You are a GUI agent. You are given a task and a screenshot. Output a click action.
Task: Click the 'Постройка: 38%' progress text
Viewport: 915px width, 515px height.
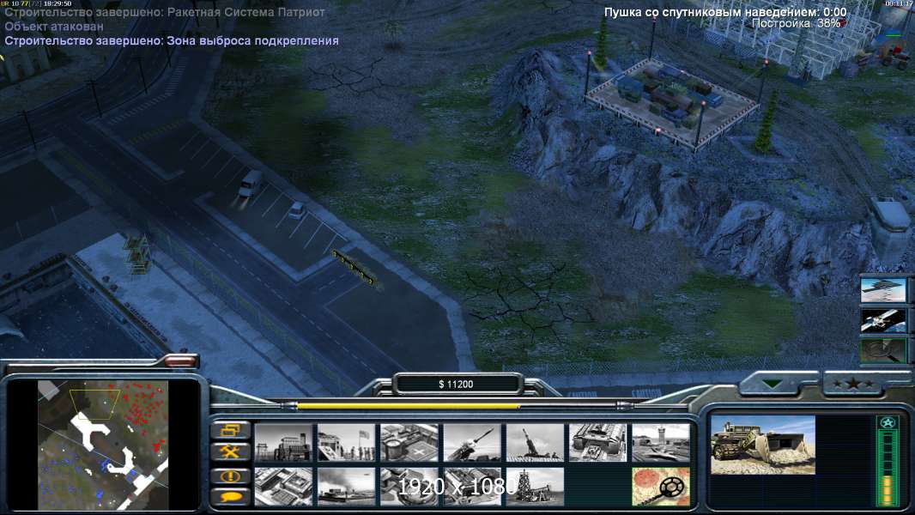click(797, 23)
